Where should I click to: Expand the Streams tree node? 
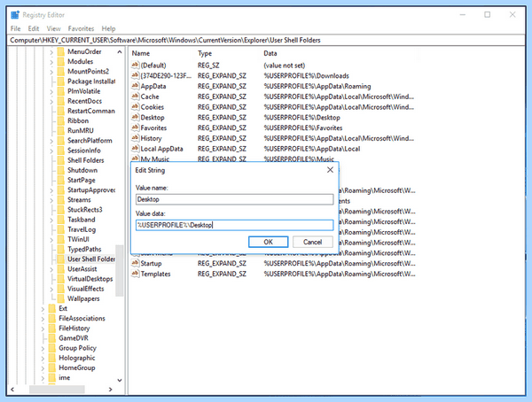(51, 200)
